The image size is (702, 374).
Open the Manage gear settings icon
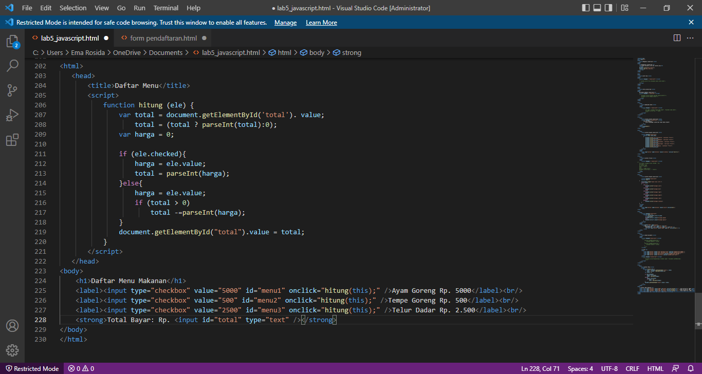point(12,350)
